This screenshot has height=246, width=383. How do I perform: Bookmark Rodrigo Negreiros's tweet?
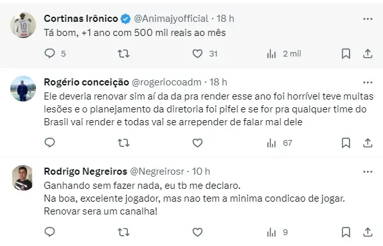coord(346,232)
